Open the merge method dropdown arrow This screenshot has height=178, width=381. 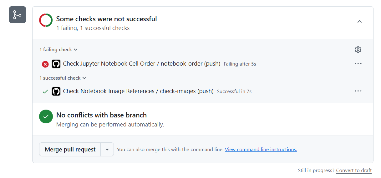click(107, 150)
